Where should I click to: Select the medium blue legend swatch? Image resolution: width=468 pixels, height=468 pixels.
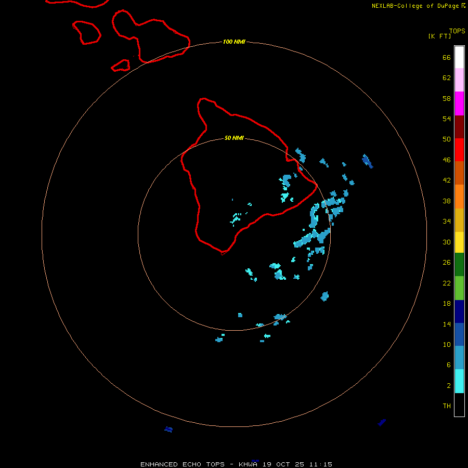click(x=459, y=334)
